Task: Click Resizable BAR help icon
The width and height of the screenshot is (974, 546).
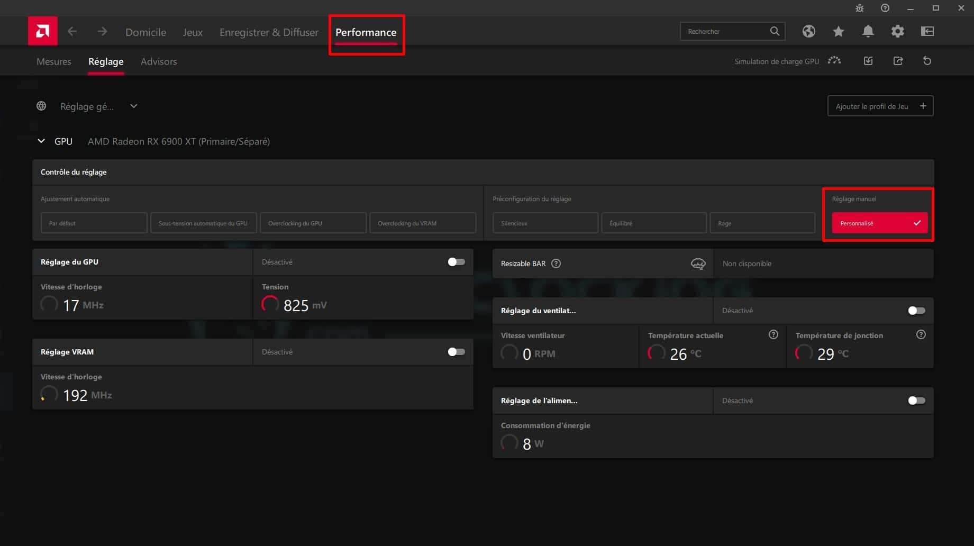Action: pyautogui.click(x=556, y=263)
